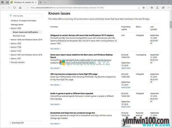172x128 pixels.
Task: Click the Originating update column header
Action: 126,28
